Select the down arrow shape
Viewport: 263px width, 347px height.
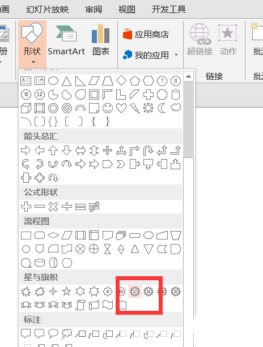point(67,151)
